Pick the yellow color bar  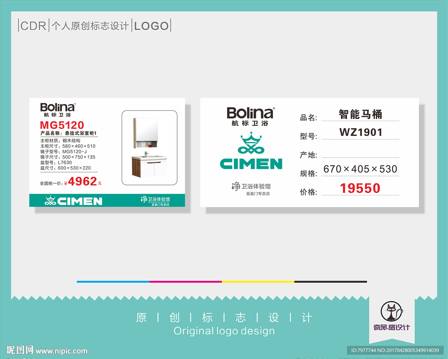pos(258,282)
